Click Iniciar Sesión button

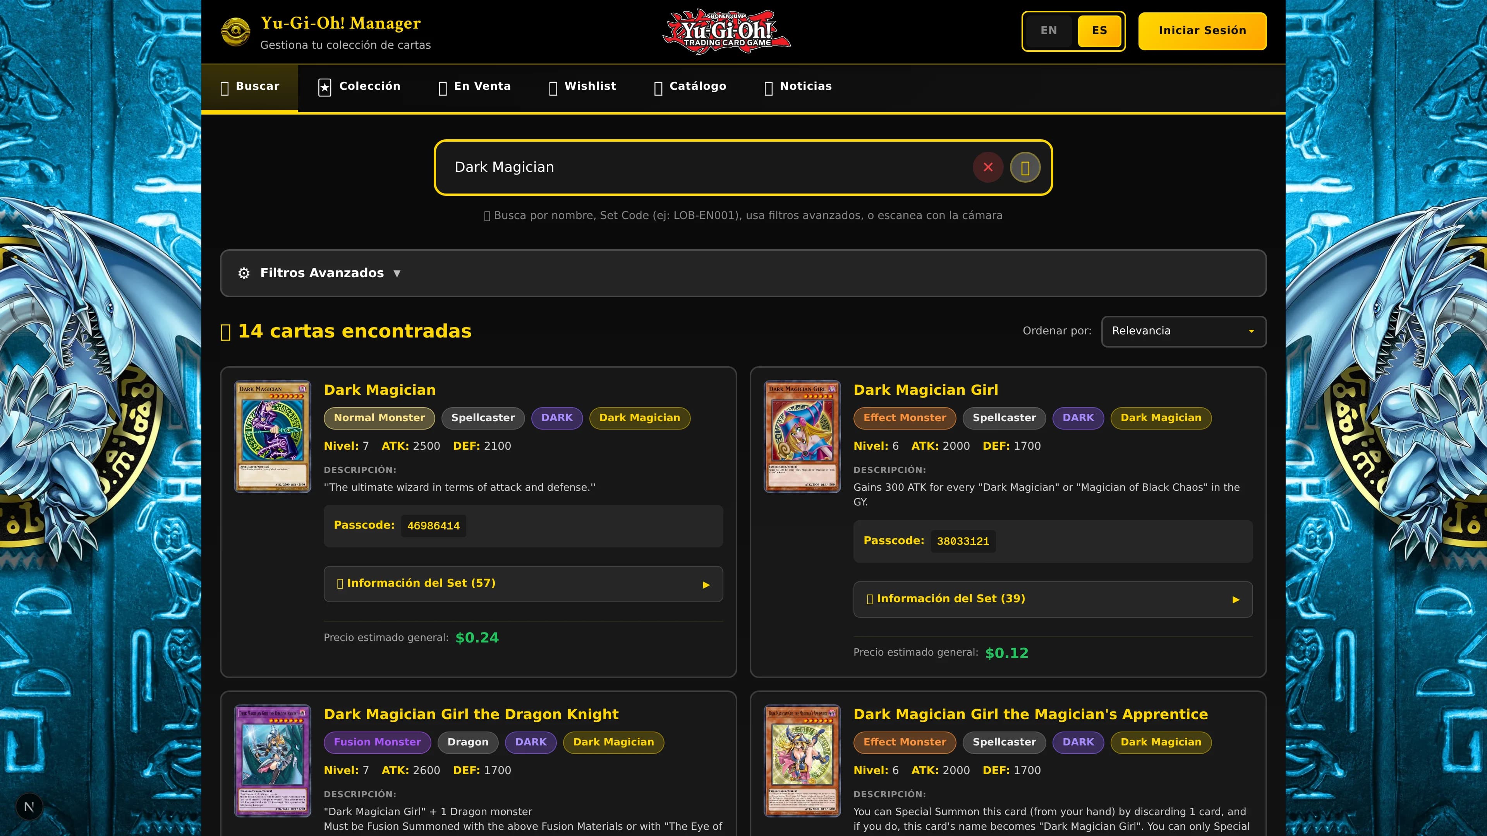(x=1202, y=31)
